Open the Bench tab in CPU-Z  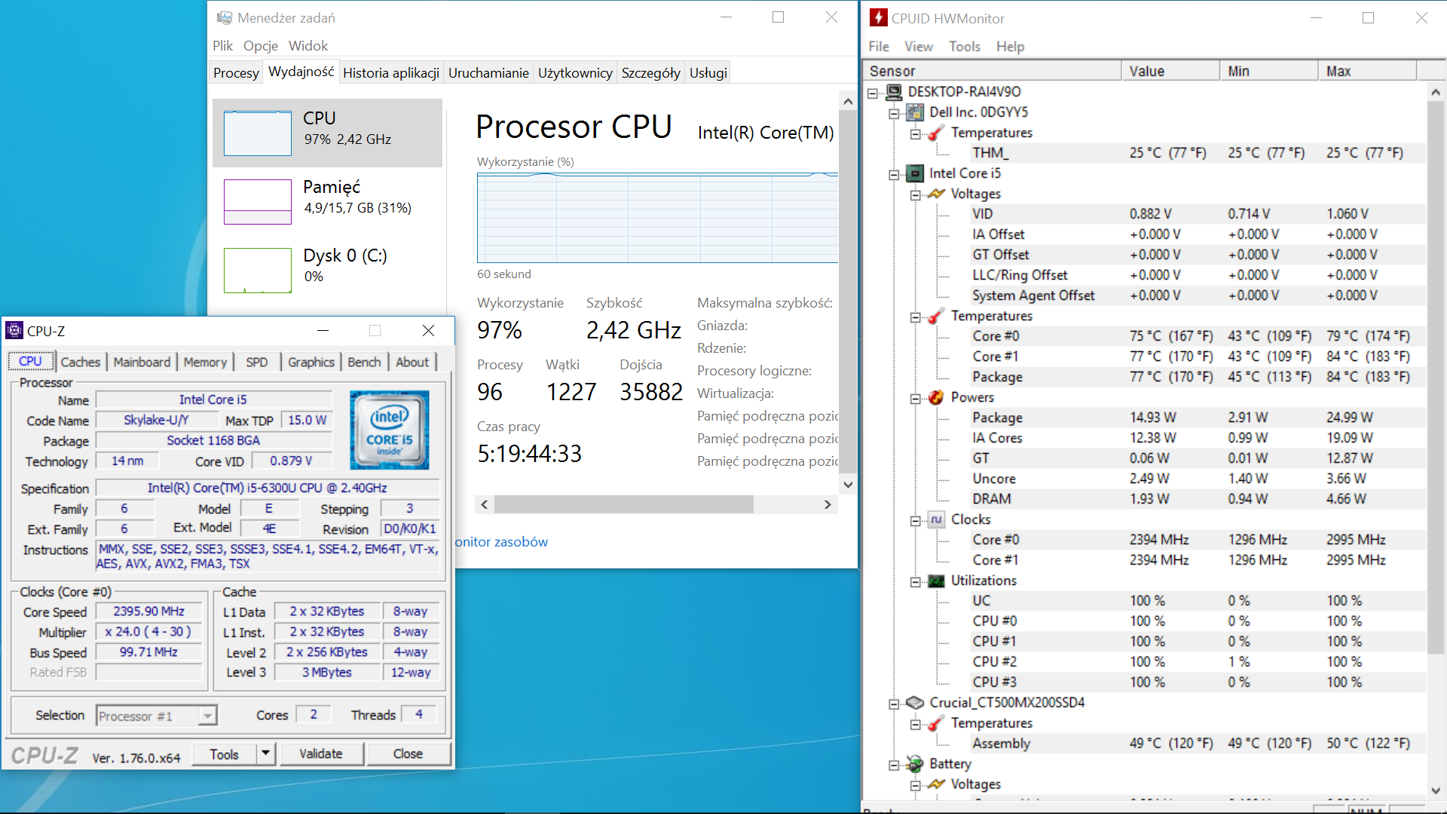pos(364,362)
